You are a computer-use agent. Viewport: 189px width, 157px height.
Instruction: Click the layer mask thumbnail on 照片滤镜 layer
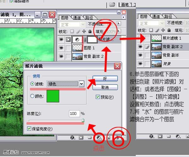[x=92, y=40]
